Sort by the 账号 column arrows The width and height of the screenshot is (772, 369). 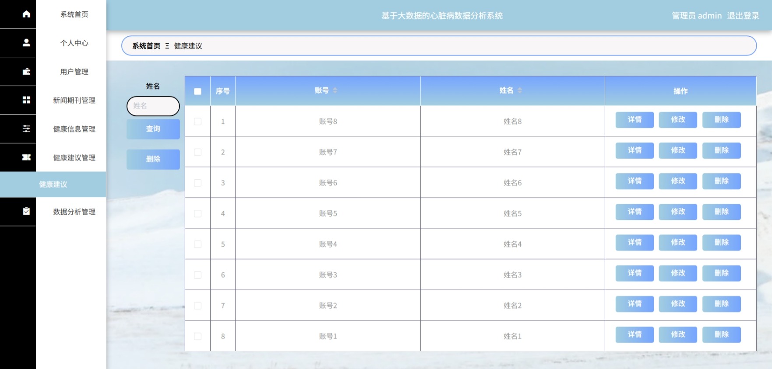click(x=335, y=91)
